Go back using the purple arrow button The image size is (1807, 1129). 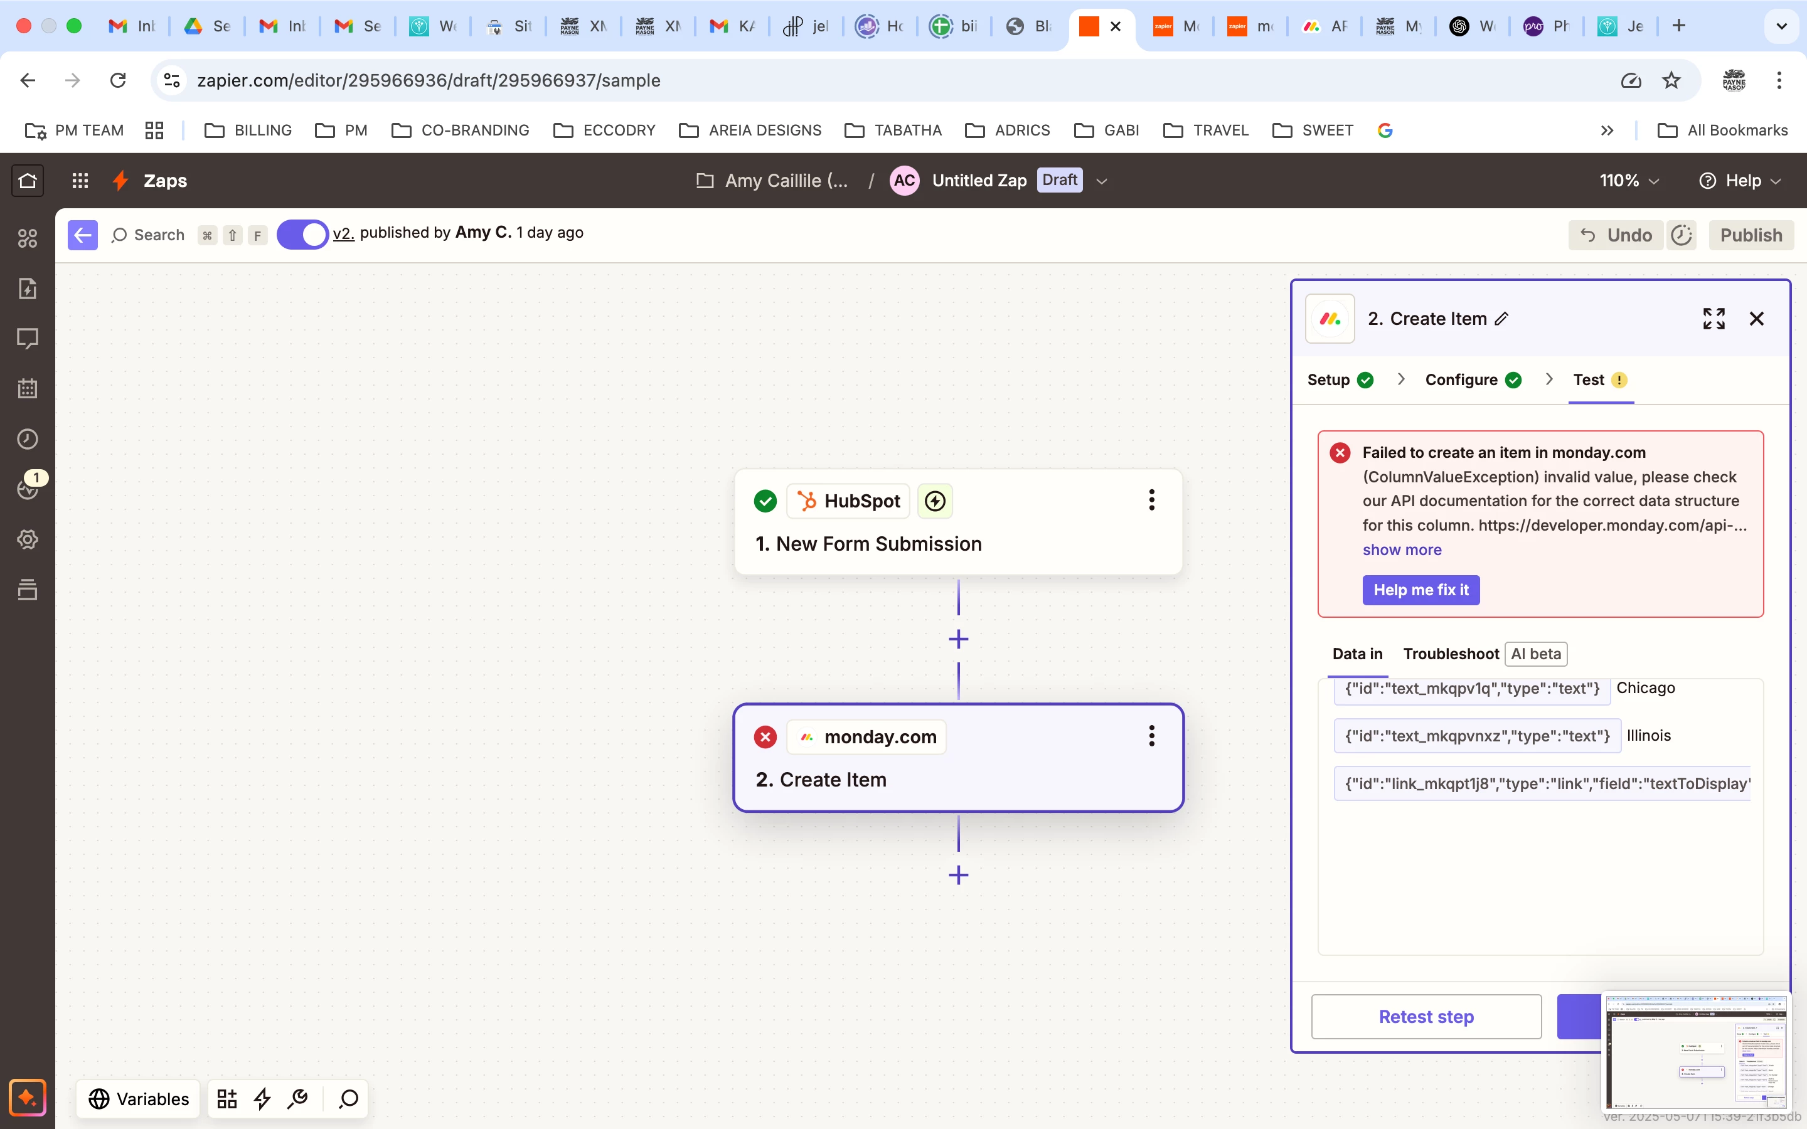click(82, 235)
